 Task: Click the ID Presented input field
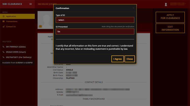coord(95,31)
